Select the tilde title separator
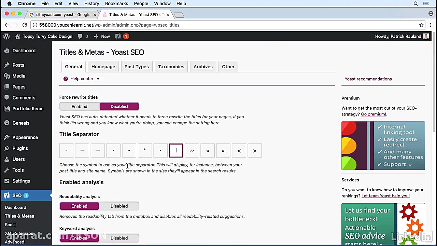The height and width of the screenshot is (246, 437). (x=192, y=151)
